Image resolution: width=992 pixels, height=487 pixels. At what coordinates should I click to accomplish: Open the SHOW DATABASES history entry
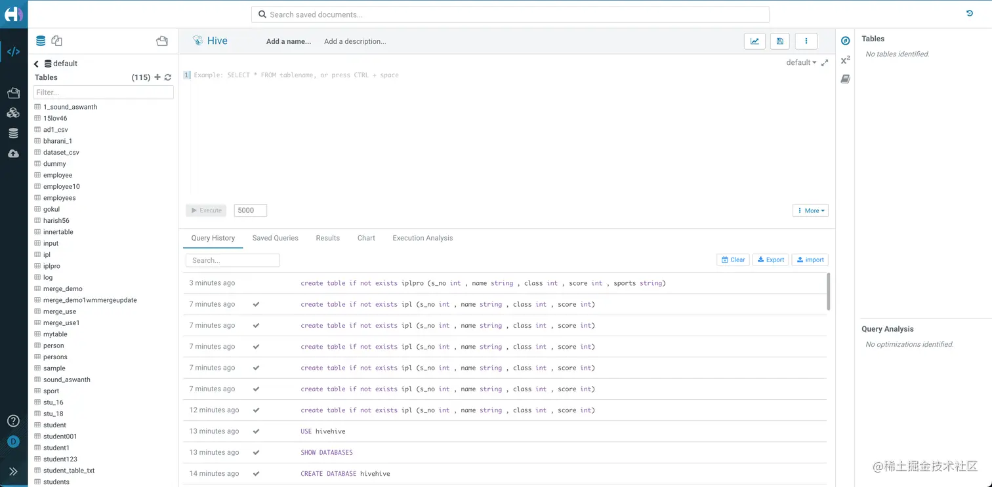pyautogui.click(x=505, y=452)
